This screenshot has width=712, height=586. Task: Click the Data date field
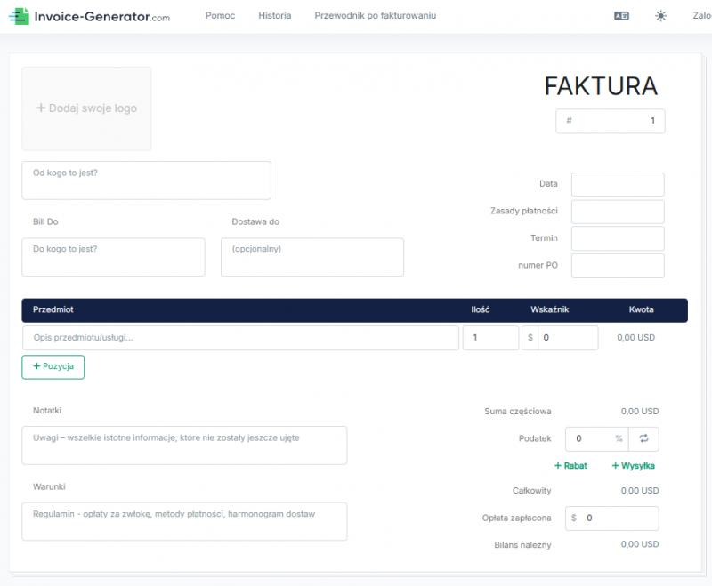pyautogui.click(x=618, y=184)
